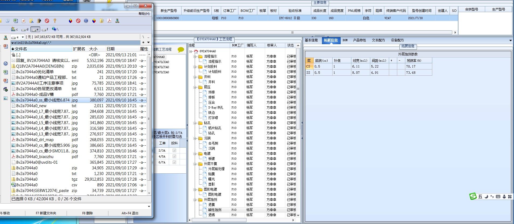Select the active drive e button

coord(35,29)
